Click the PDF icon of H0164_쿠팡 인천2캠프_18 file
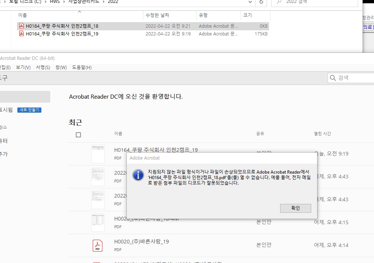Image resolution: width=374 pixels, height=263 pixels. (x=21, y=26)
